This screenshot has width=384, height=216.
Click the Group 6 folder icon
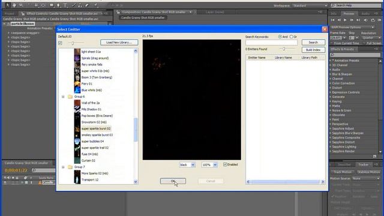coord(70,97)
